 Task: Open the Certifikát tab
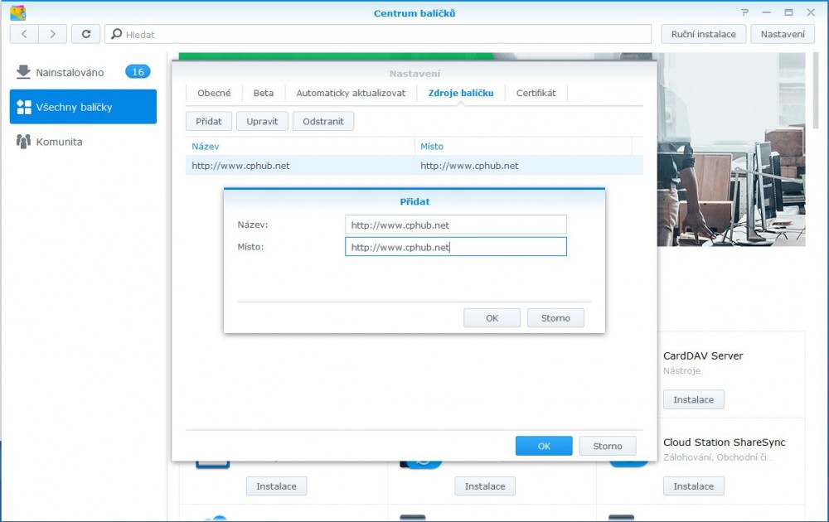coord(536,93)
